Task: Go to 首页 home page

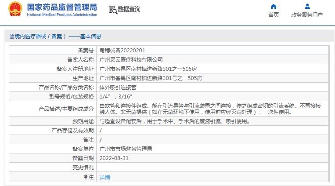Action: coord(274,15)
